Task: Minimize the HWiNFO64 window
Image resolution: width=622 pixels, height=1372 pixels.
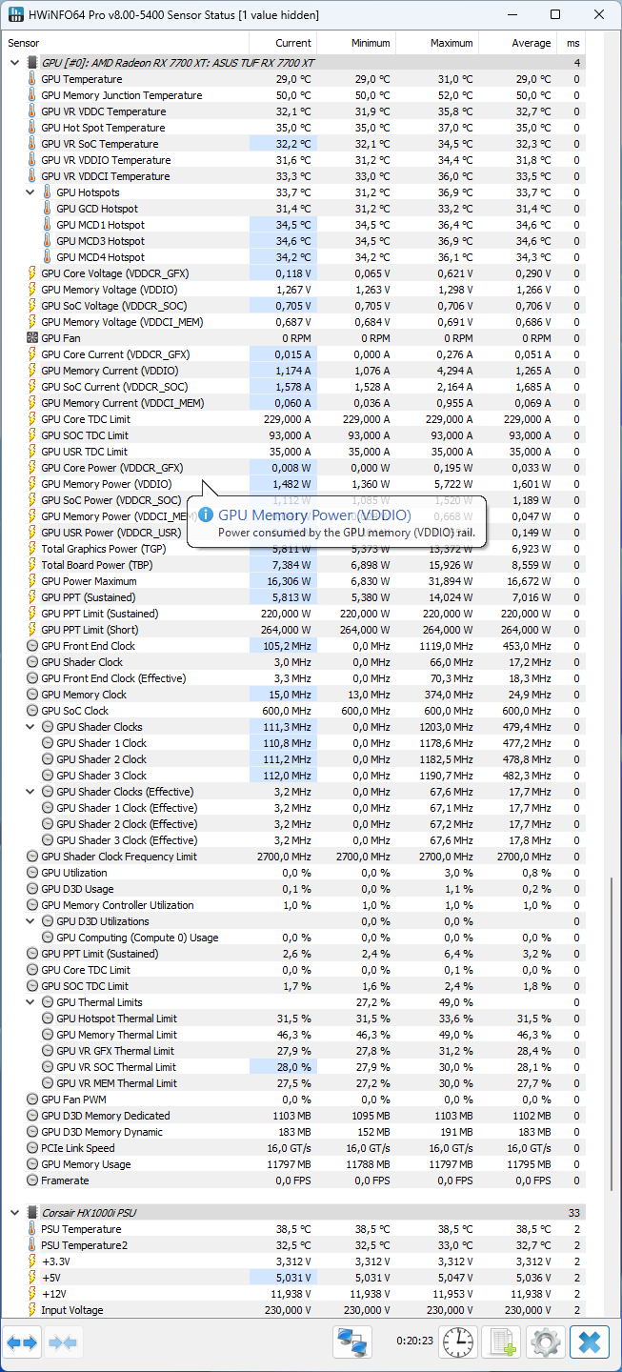Action: tap(513, 14)
